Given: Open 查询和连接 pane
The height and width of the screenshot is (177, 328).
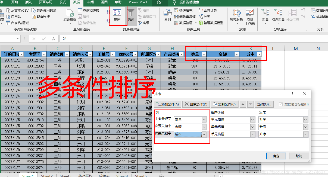Looking at the screenshot, I should click(x=89, y=10).
